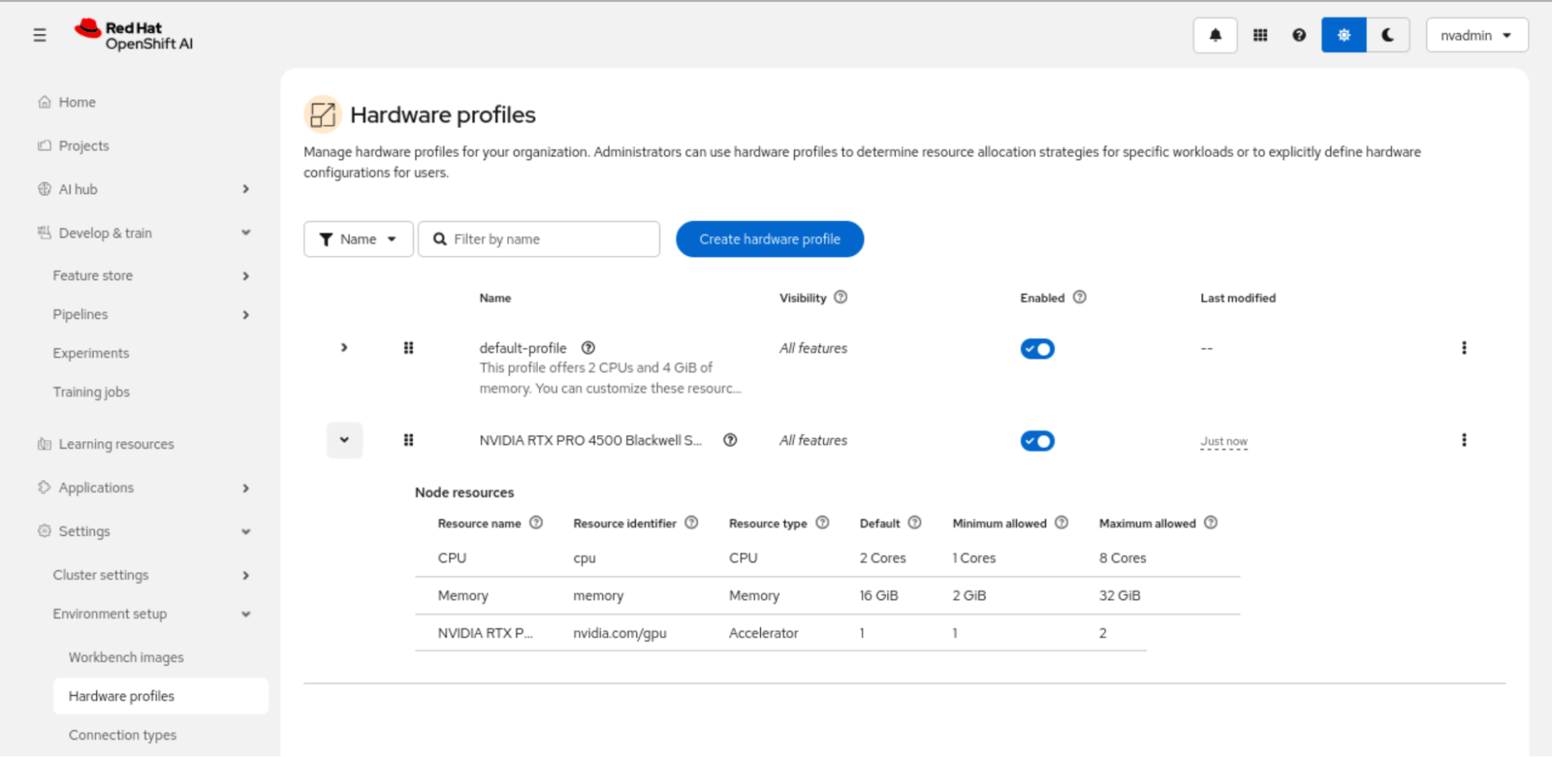Image resolution: width=1552 pixels, height=757 pixels.
Task: Open the nvadmin user menu
Action: click(1476, 35)
